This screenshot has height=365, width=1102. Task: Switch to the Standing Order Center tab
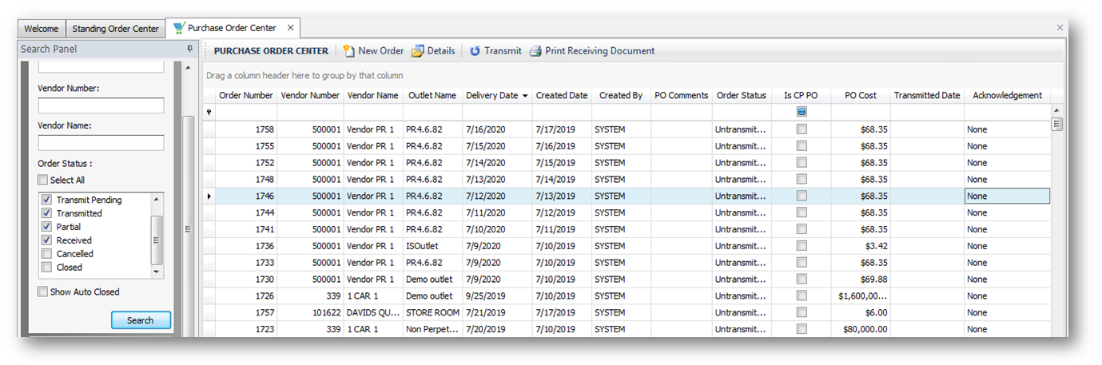(x=116, y=29)
